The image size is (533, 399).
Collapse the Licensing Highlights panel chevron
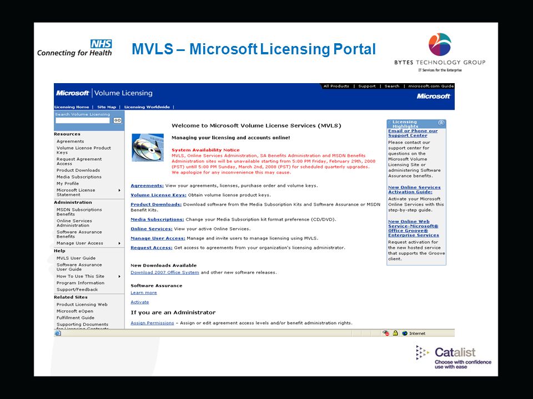441,122
